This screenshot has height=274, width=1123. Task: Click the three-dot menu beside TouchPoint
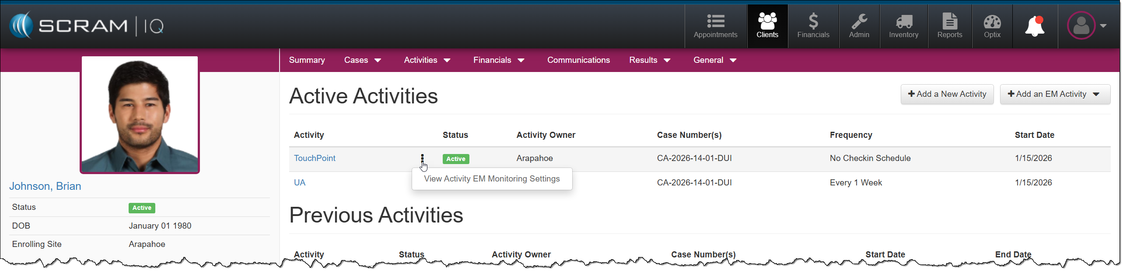coord(422,158)
